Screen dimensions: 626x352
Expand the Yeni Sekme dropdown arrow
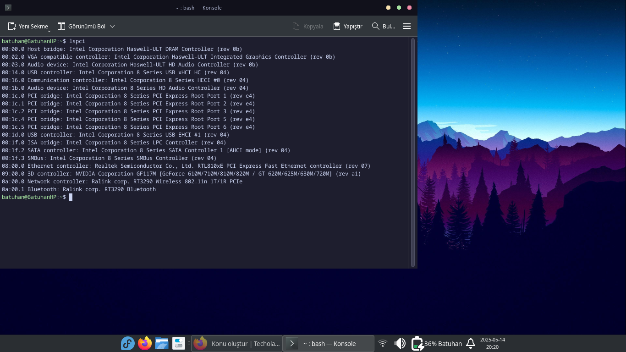[49, 31]
